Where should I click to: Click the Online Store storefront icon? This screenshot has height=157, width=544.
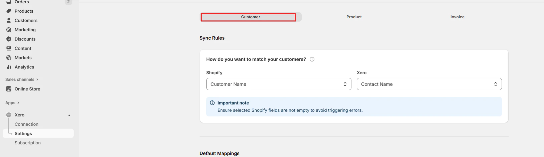[9, 89]
